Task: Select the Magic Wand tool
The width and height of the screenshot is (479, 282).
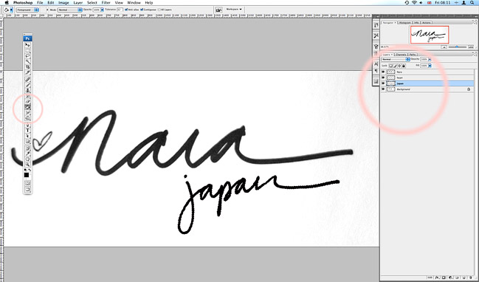Action: pos(27,61)
